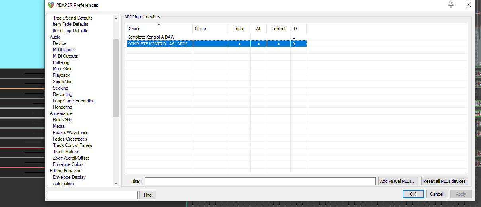Open Mute/Solo settings
The image size is (481, 207).
pyautogui.click(x=63, y=69)
